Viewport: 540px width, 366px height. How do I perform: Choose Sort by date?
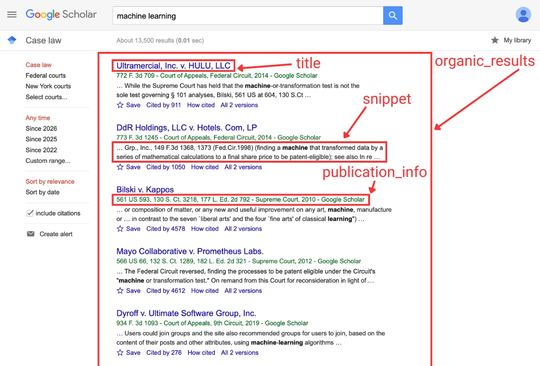tap(42, 192)
